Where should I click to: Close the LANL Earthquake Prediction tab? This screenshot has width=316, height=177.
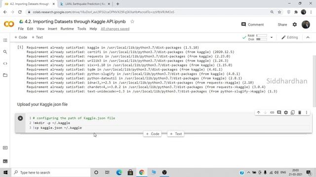[x=109, y=4]
